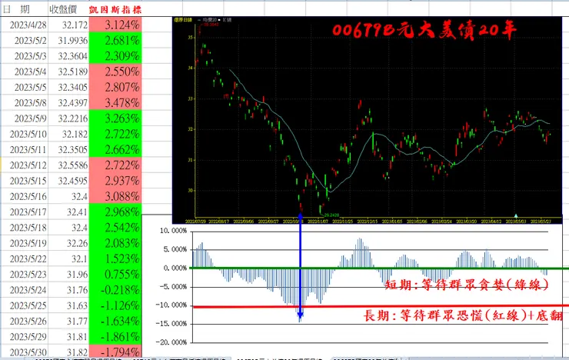Click closing price cell 32.172
The width and height of the screenshot is (569, 360).
point(68,25)
